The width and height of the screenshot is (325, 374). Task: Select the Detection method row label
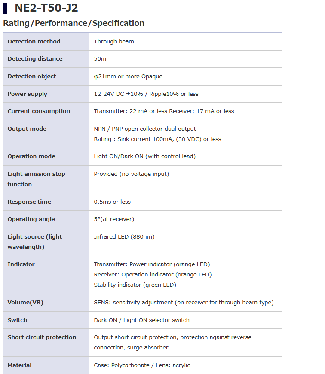(34, 42)
